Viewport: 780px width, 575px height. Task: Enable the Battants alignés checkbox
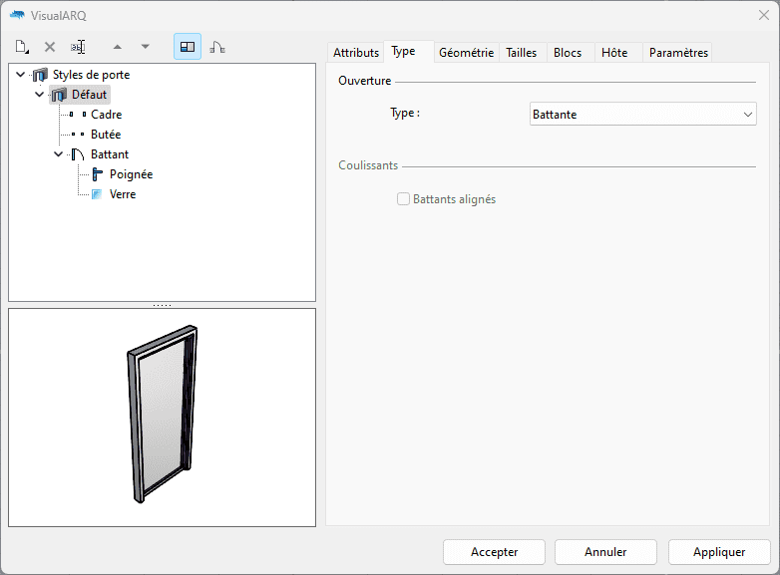(403, 198)
